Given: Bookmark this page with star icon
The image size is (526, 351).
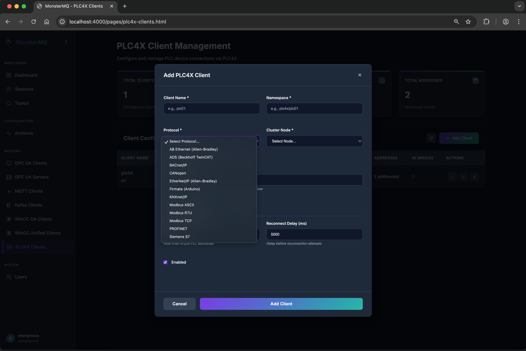Looking at the screenshot, I should click(468, 22).
